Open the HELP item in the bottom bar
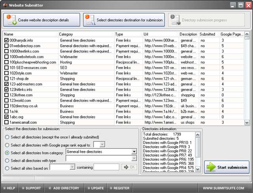253x193 pixels. coord(8,188)
